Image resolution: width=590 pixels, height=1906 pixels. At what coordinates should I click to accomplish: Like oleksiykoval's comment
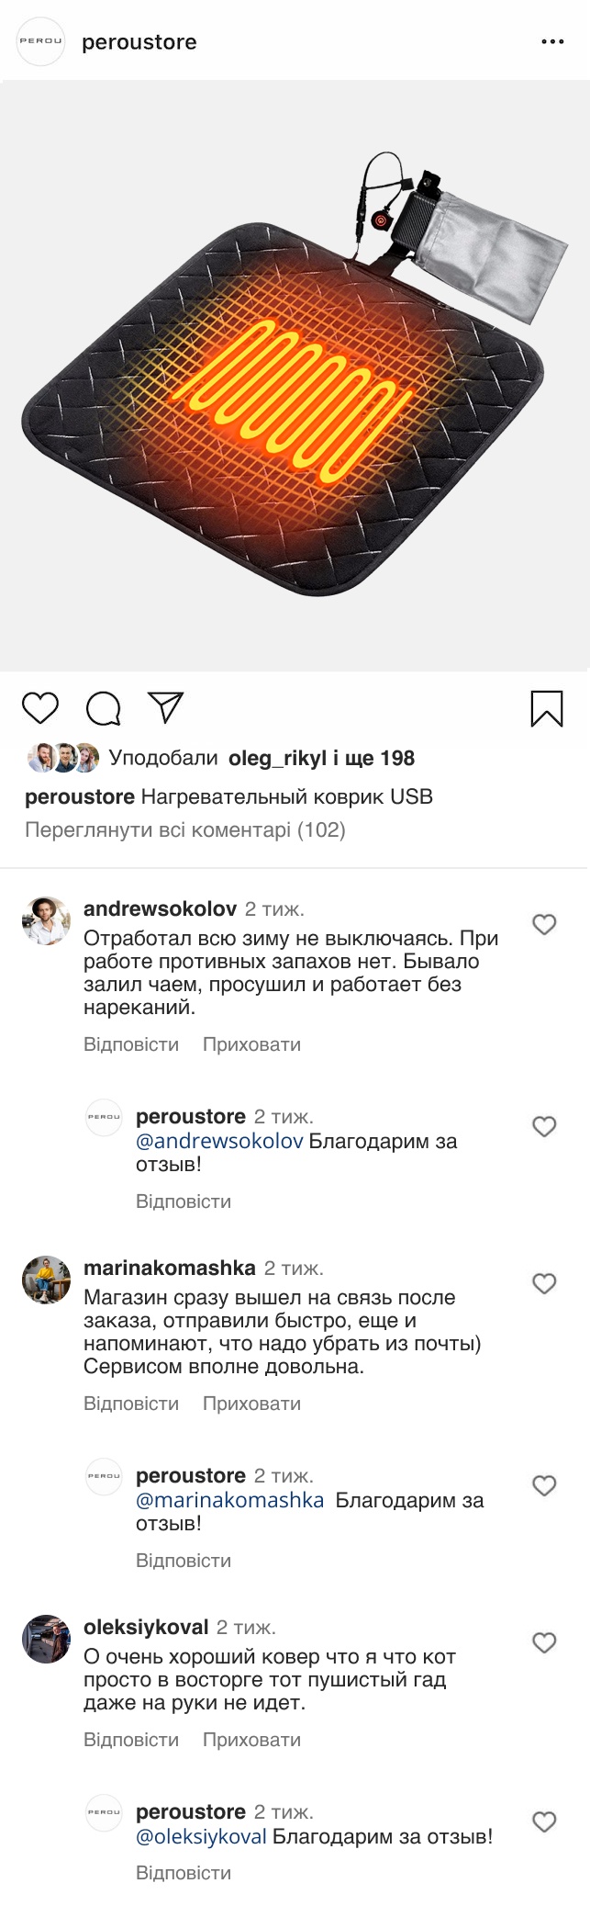click(544, 1642)
